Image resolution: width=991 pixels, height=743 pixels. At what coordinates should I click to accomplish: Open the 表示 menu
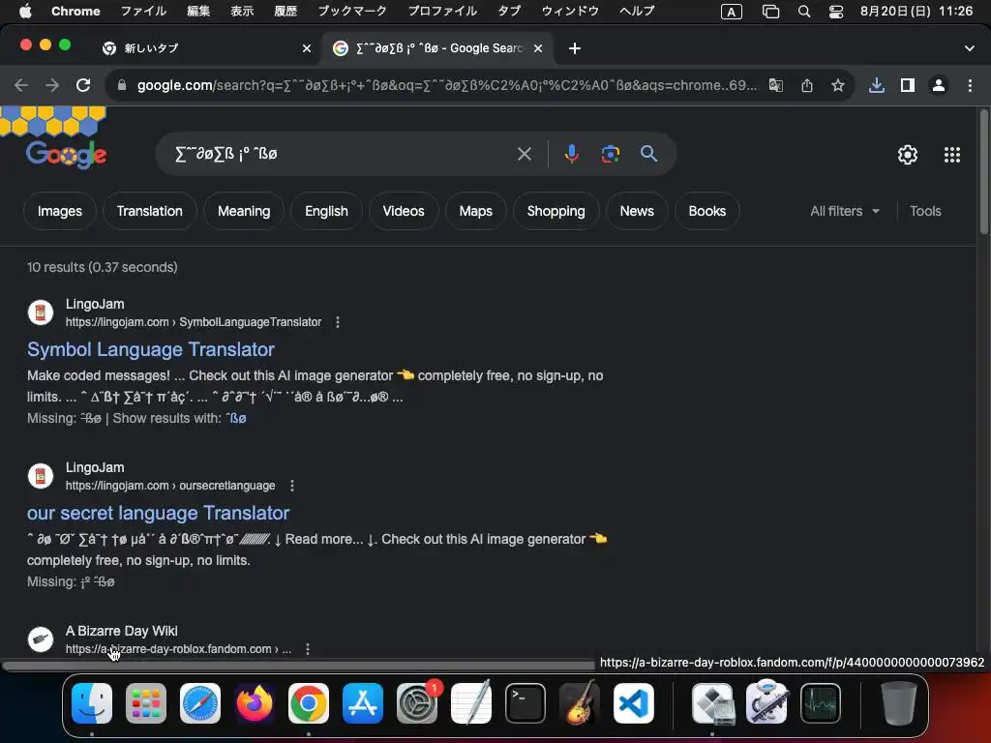(x=241, y=11)
